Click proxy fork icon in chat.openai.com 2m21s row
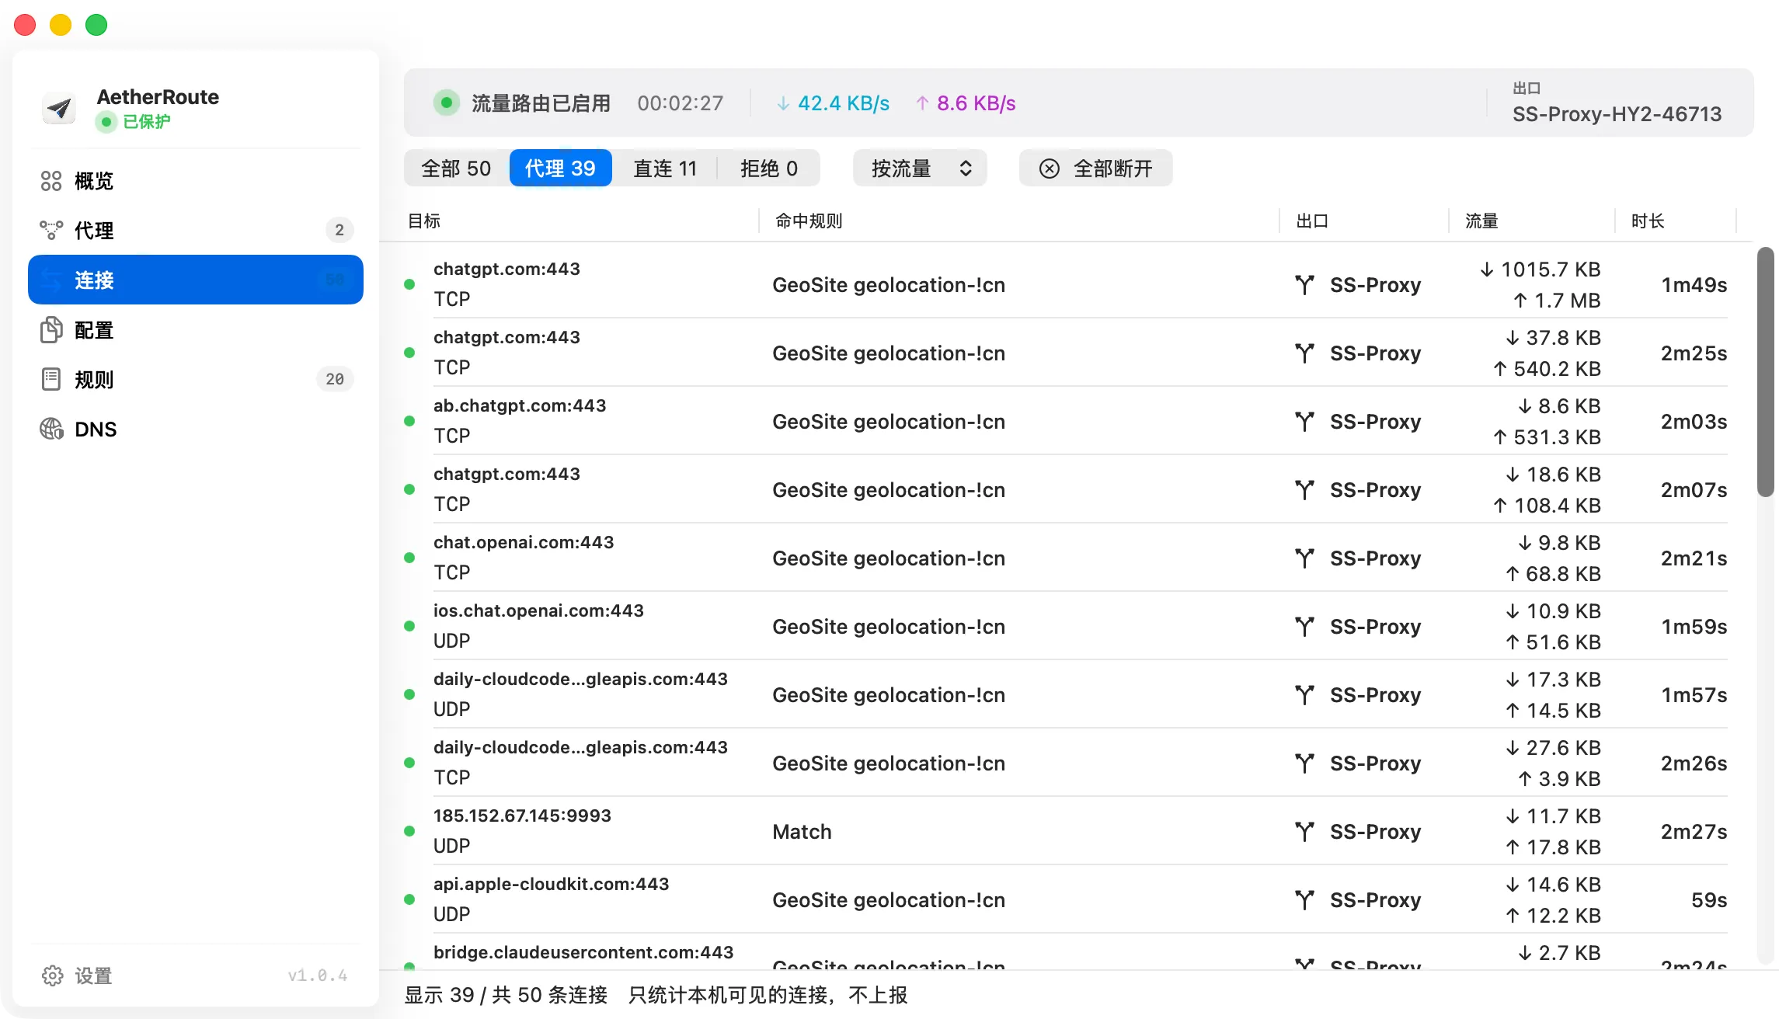 click(x=1305, y=558)
